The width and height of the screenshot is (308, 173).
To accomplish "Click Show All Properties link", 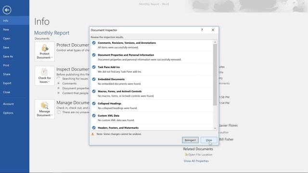I will coord(196,161).
